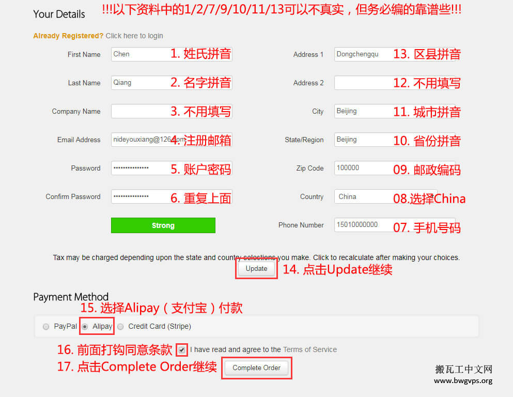Click the green Strong password strength bar
513x397 pixels.
coord(163,225)
